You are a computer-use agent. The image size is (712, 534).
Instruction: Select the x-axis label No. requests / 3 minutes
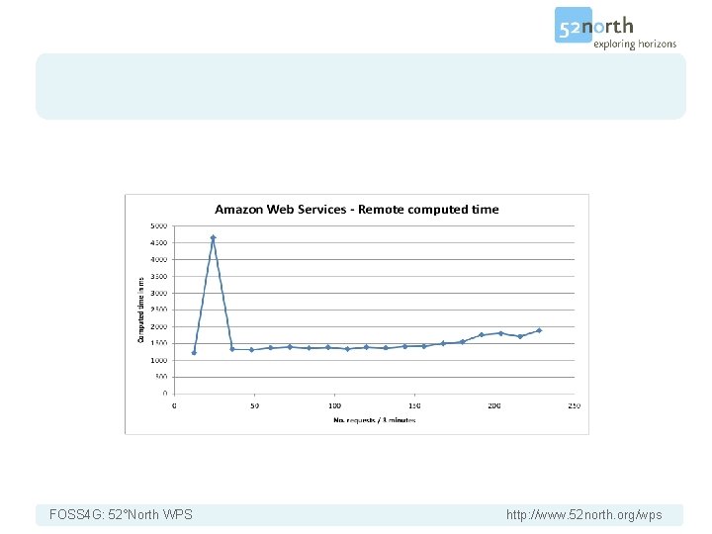click(375, 420)
